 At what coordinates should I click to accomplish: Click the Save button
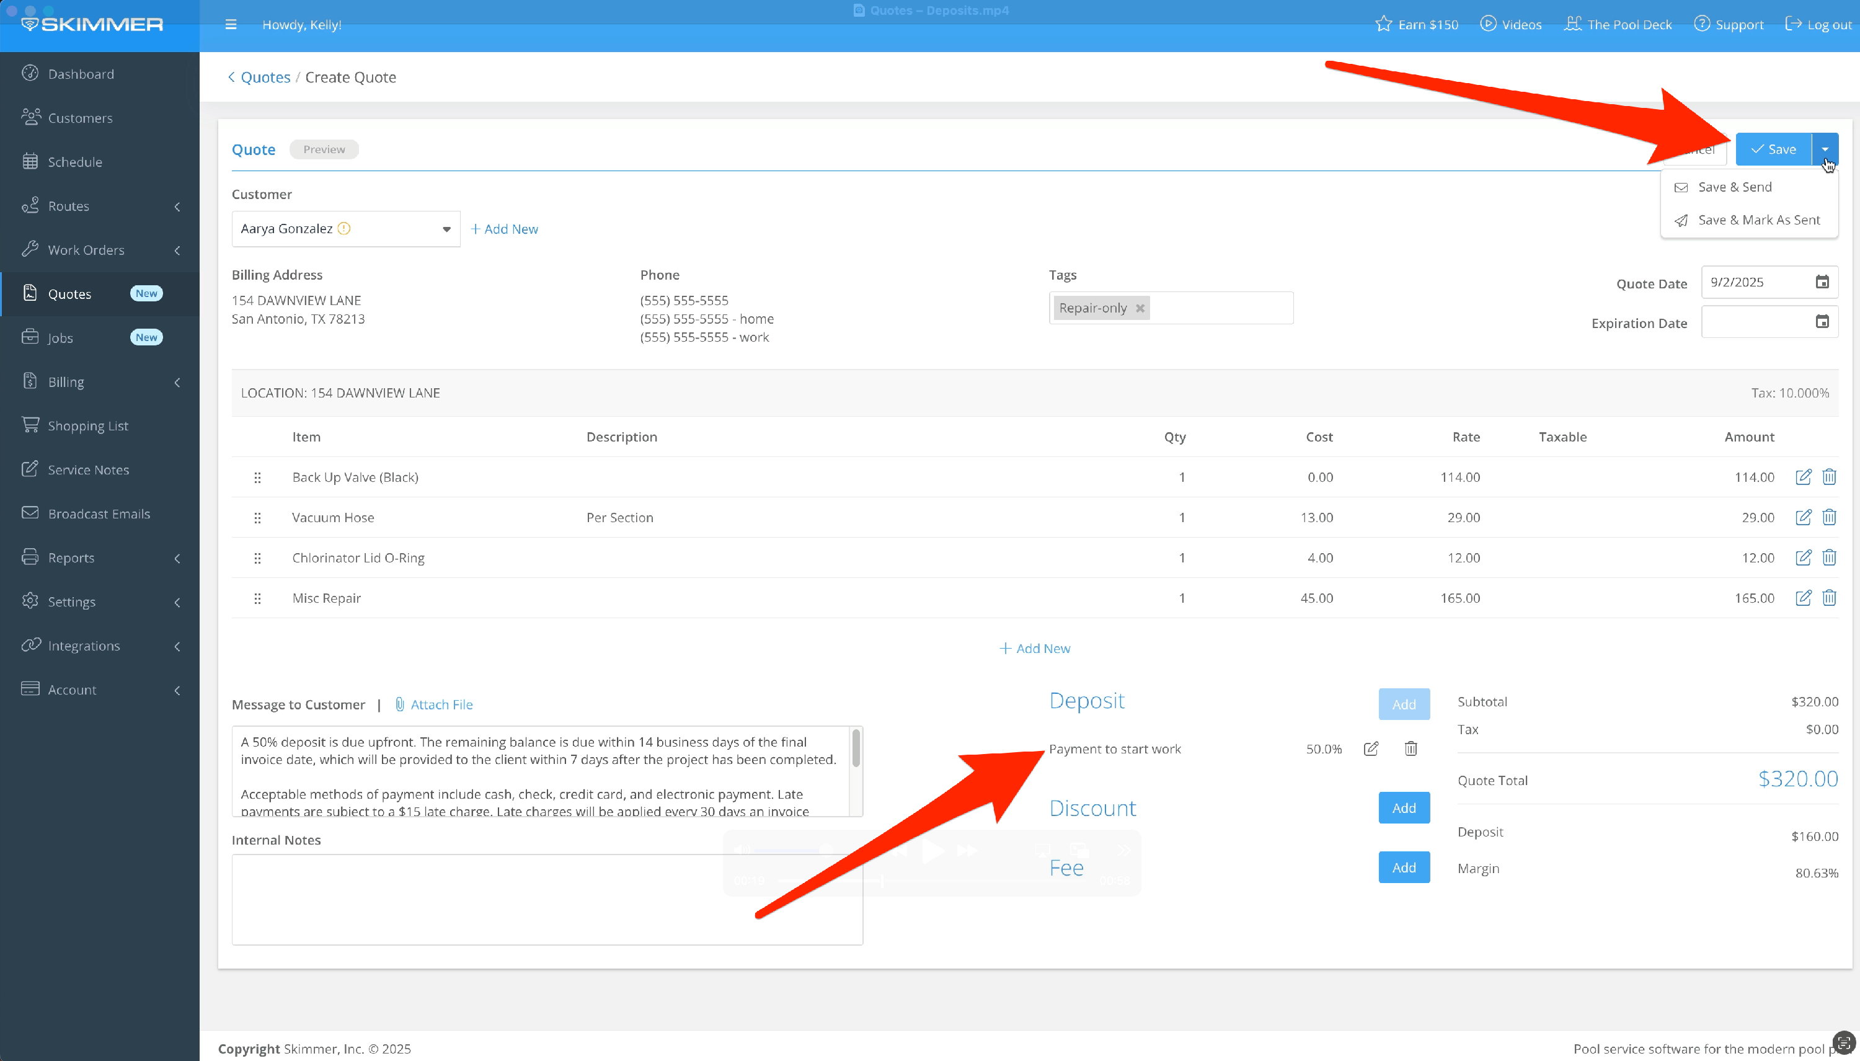[1773, 149]
